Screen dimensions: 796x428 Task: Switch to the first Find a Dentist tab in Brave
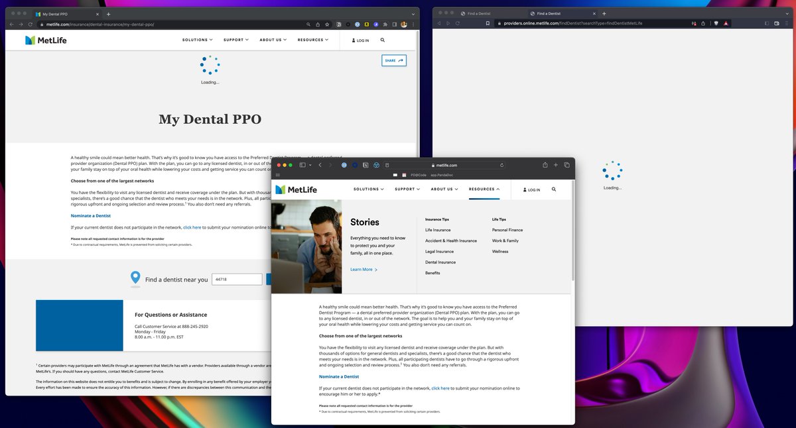pyautogui.click(x=478, y=13)
